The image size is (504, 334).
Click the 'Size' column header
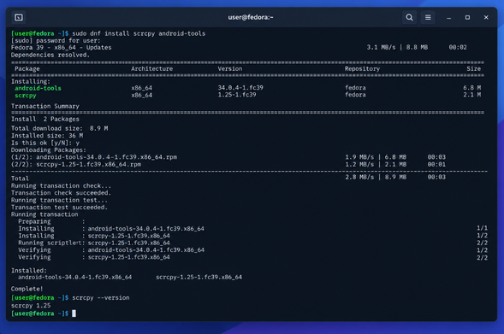[473, 68]
